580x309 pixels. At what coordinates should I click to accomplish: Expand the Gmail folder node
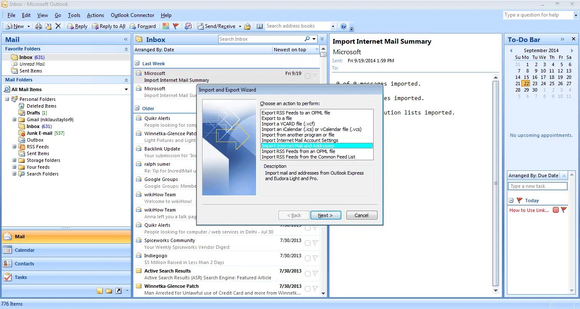tap(14, 120)
